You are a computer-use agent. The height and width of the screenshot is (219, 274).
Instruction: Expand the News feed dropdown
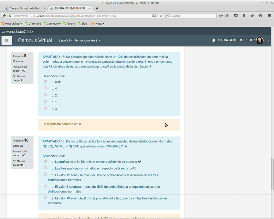click(x=98, y=24)
